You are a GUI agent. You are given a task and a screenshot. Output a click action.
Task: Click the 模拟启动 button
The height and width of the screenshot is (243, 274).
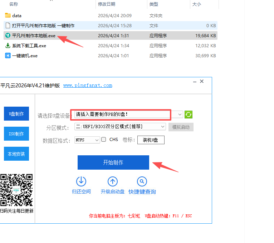click(181, 127)
